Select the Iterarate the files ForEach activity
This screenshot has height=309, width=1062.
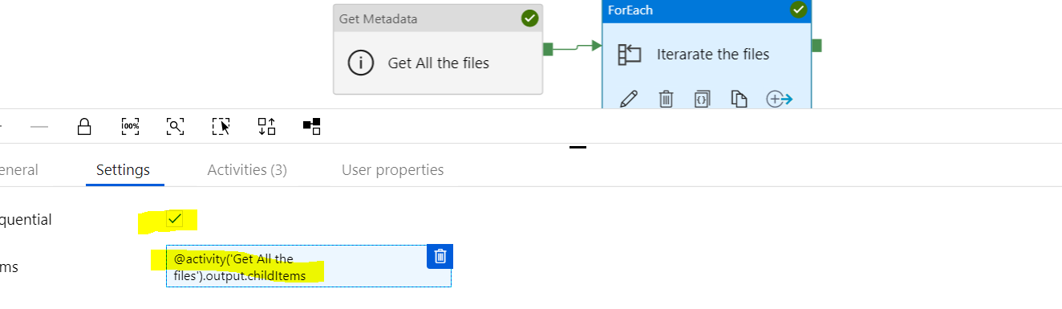(707, 55)
